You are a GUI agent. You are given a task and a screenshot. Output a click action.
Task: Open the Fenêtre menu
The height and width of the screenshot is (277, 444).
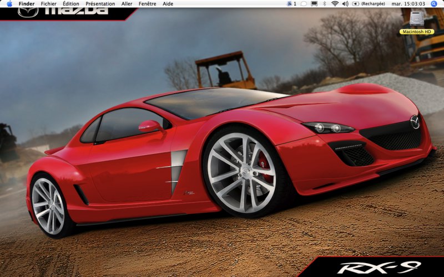click(x=148, y=3)
